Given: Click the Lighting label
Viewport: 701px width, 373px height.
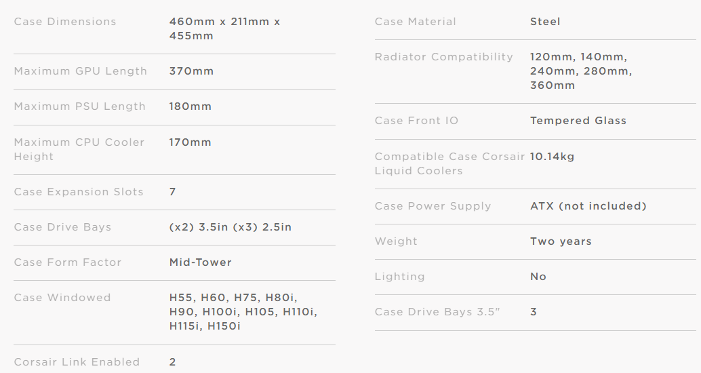Looking at the screenshot, I should click(400, 277).
